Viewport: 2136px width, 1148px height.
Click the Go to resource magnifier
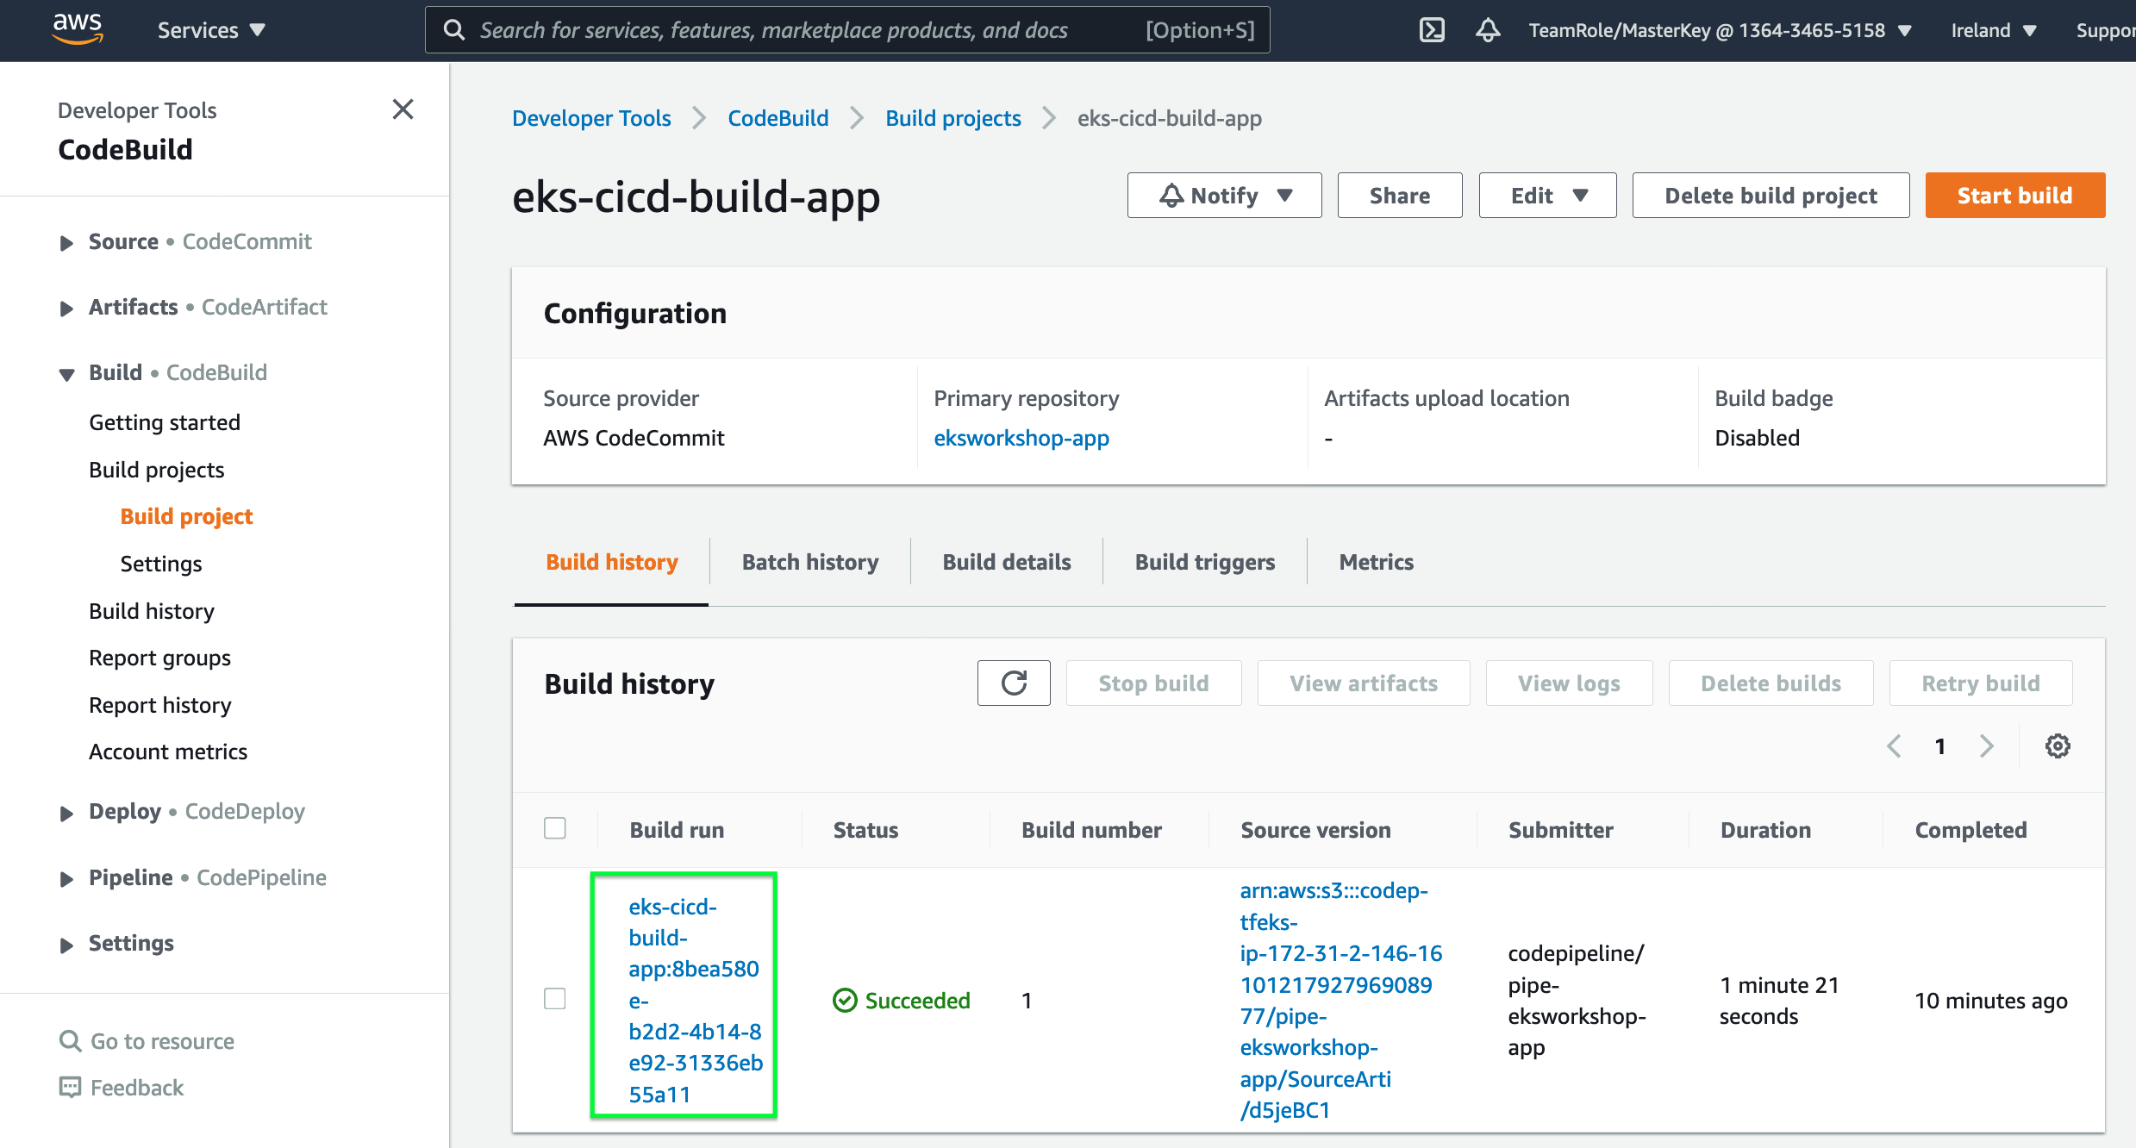70,1040
